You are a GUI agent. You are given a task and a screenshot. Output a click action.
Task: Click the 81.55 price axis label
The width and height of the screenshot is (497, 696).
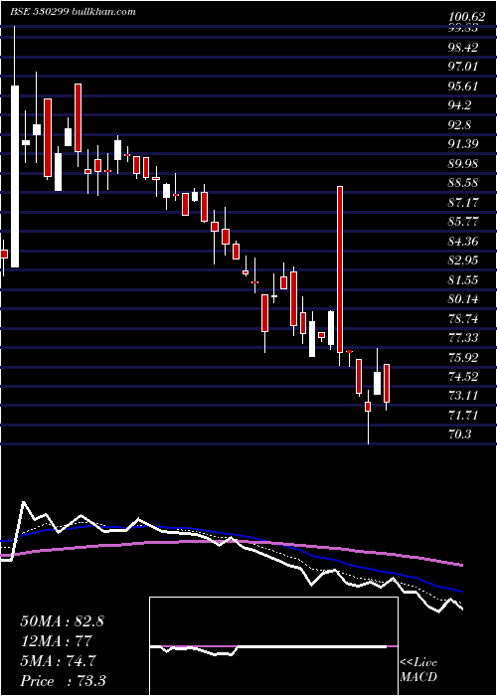(465, 280)
